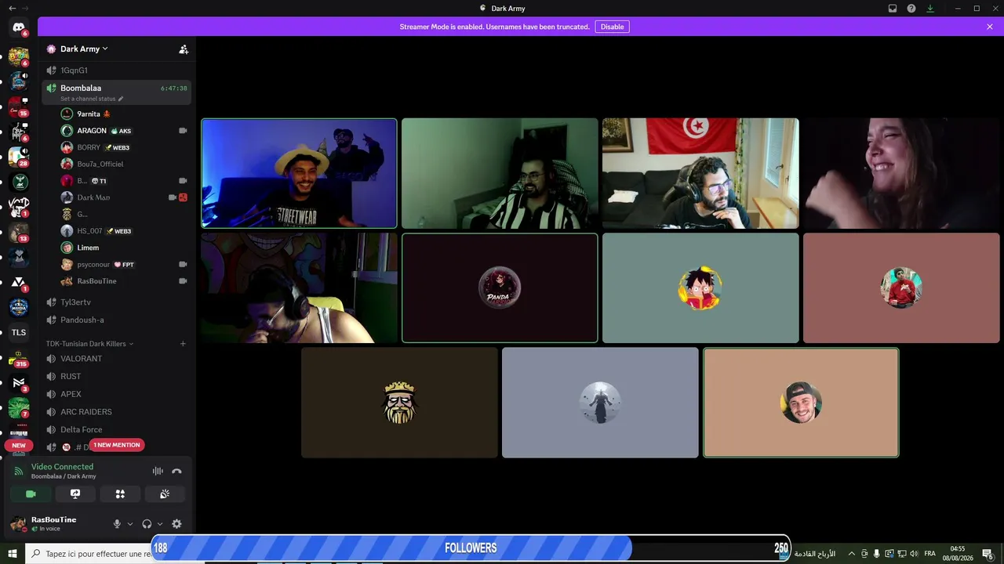Join the ARC RAIDERS voice channel

tap(117, 412)
